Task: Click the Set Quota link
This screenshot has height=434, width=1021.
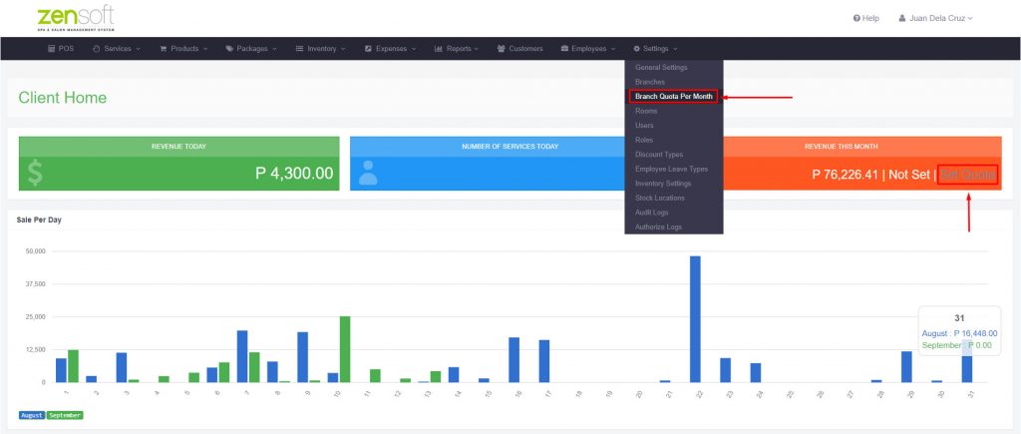Action: (967, 175)
